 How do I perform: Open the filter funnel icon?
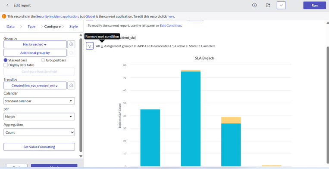tap(90, 46)
